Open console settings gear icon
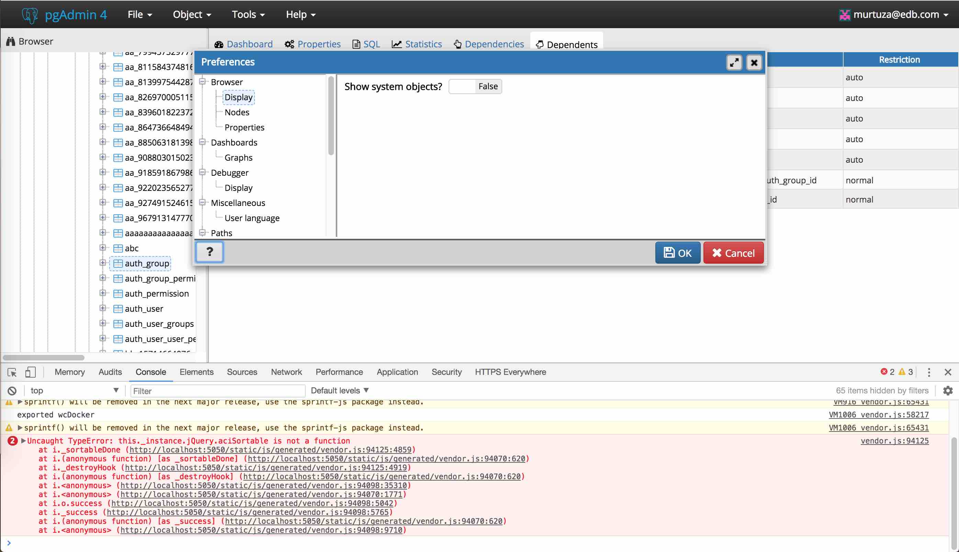 pos(948,391)
